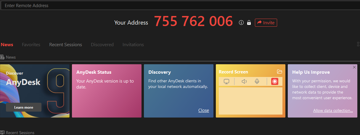This screenshot has height=135, width=360.
Task: Click the News section header icon
Action: 2,57
